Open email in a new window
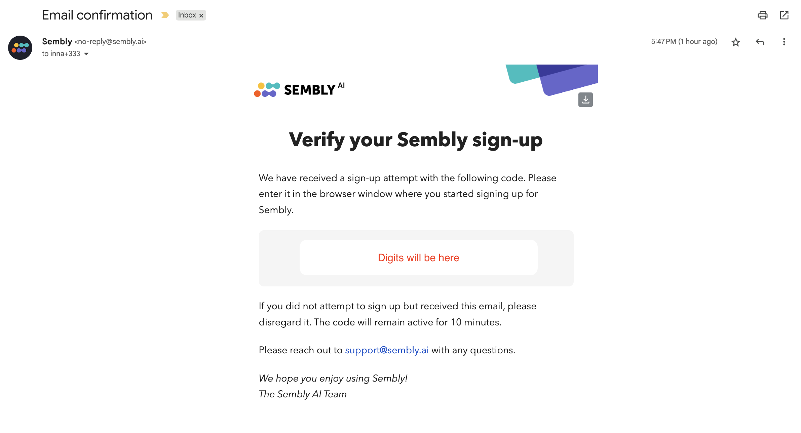Viewport: 801px width, 433px height. 784,15
